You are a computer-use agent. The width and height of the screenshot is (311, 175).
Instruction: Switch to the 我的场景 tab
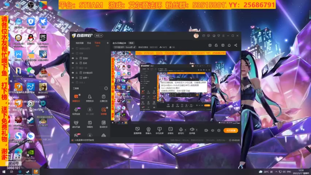pos(80,43)
